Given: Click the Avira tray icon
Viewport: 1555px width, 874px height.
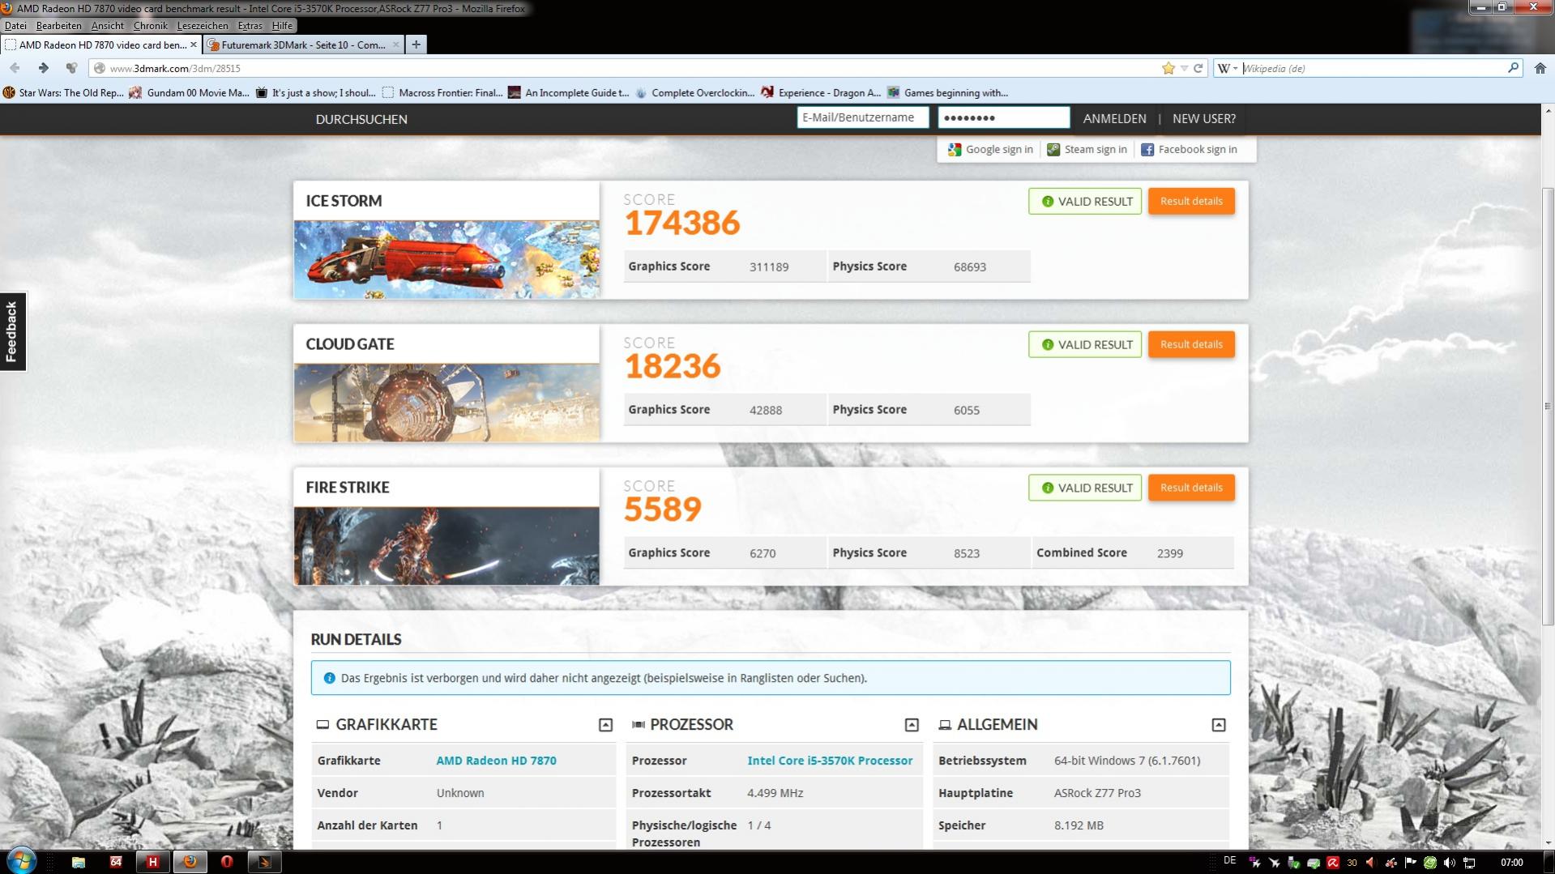Looking at the screenshot, I should [1333, 863].
